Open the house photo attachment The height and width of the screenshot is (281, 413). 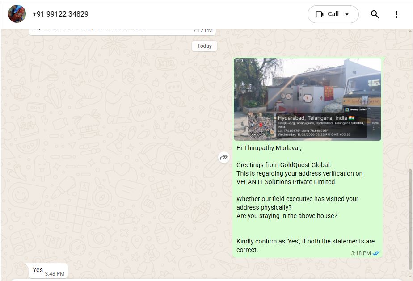click(308, 99)
